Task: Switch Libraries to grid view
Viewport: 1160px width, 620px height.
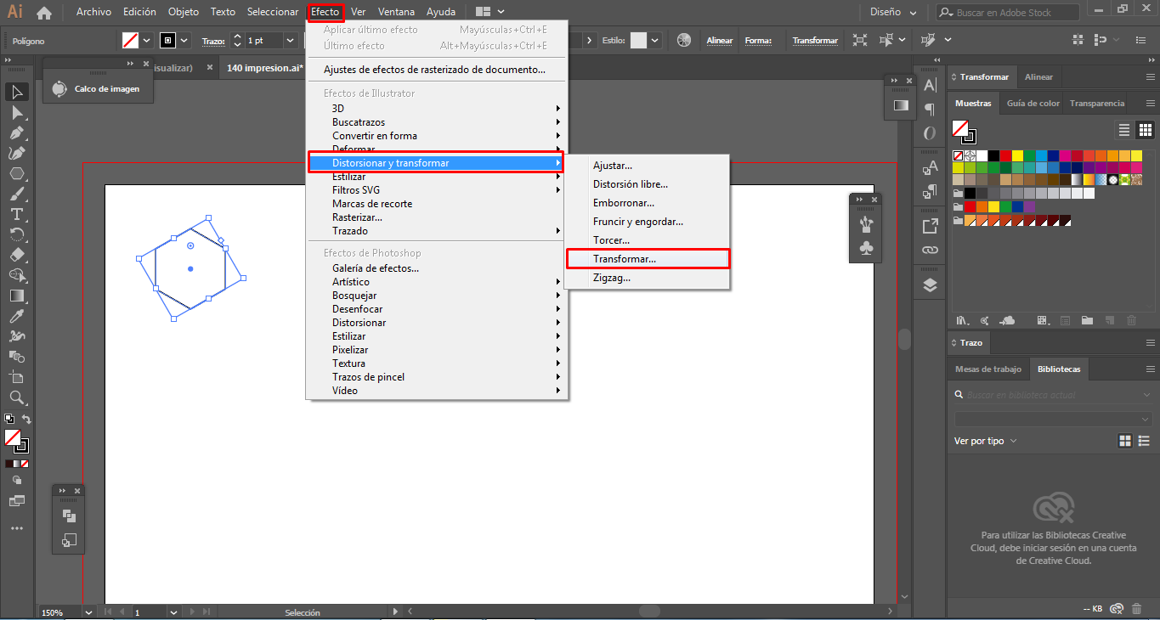Action: [x=1125, y=441]
